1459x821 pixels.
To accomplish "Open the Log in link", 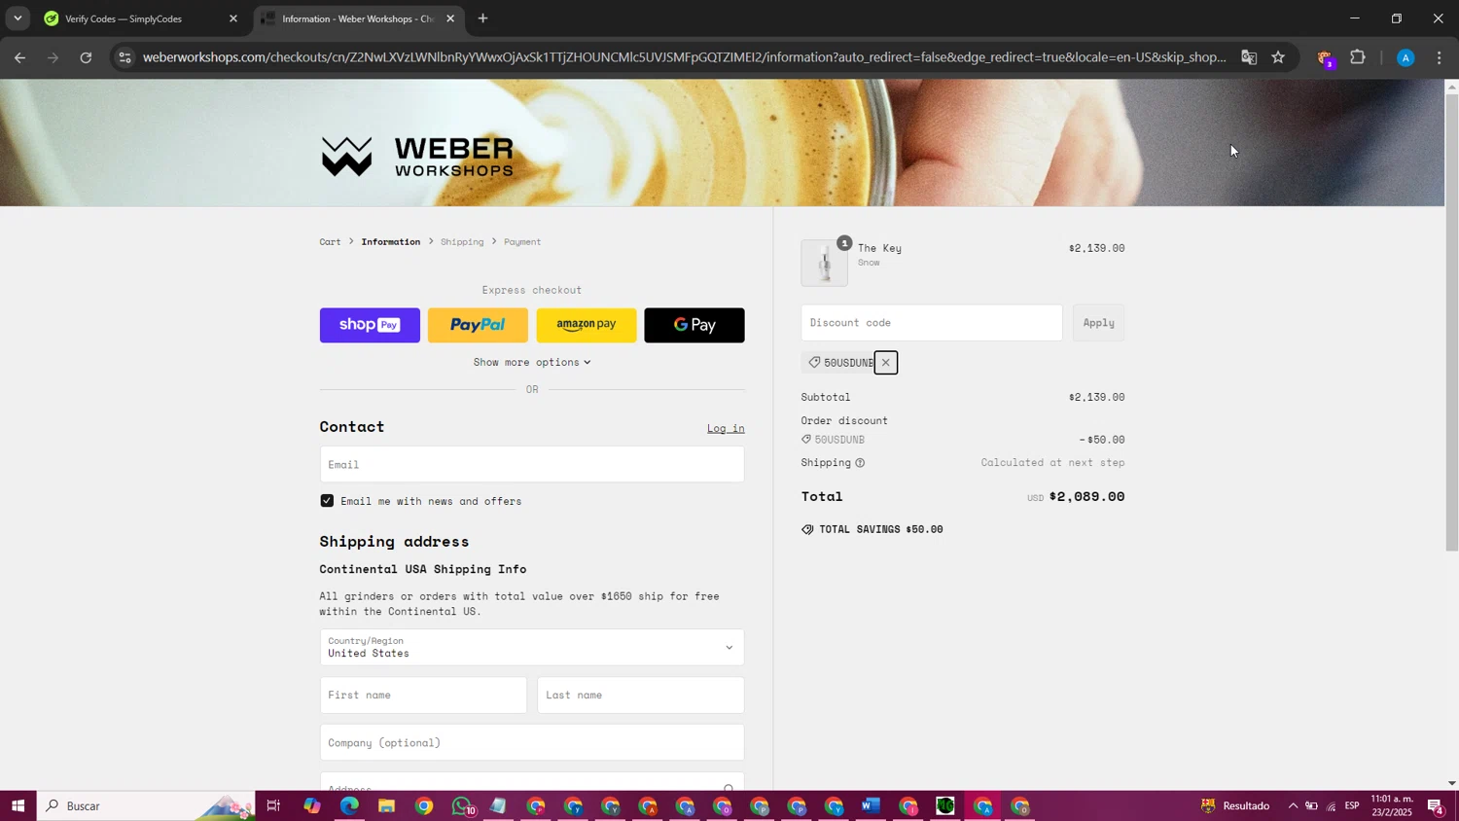I will 726,428.
